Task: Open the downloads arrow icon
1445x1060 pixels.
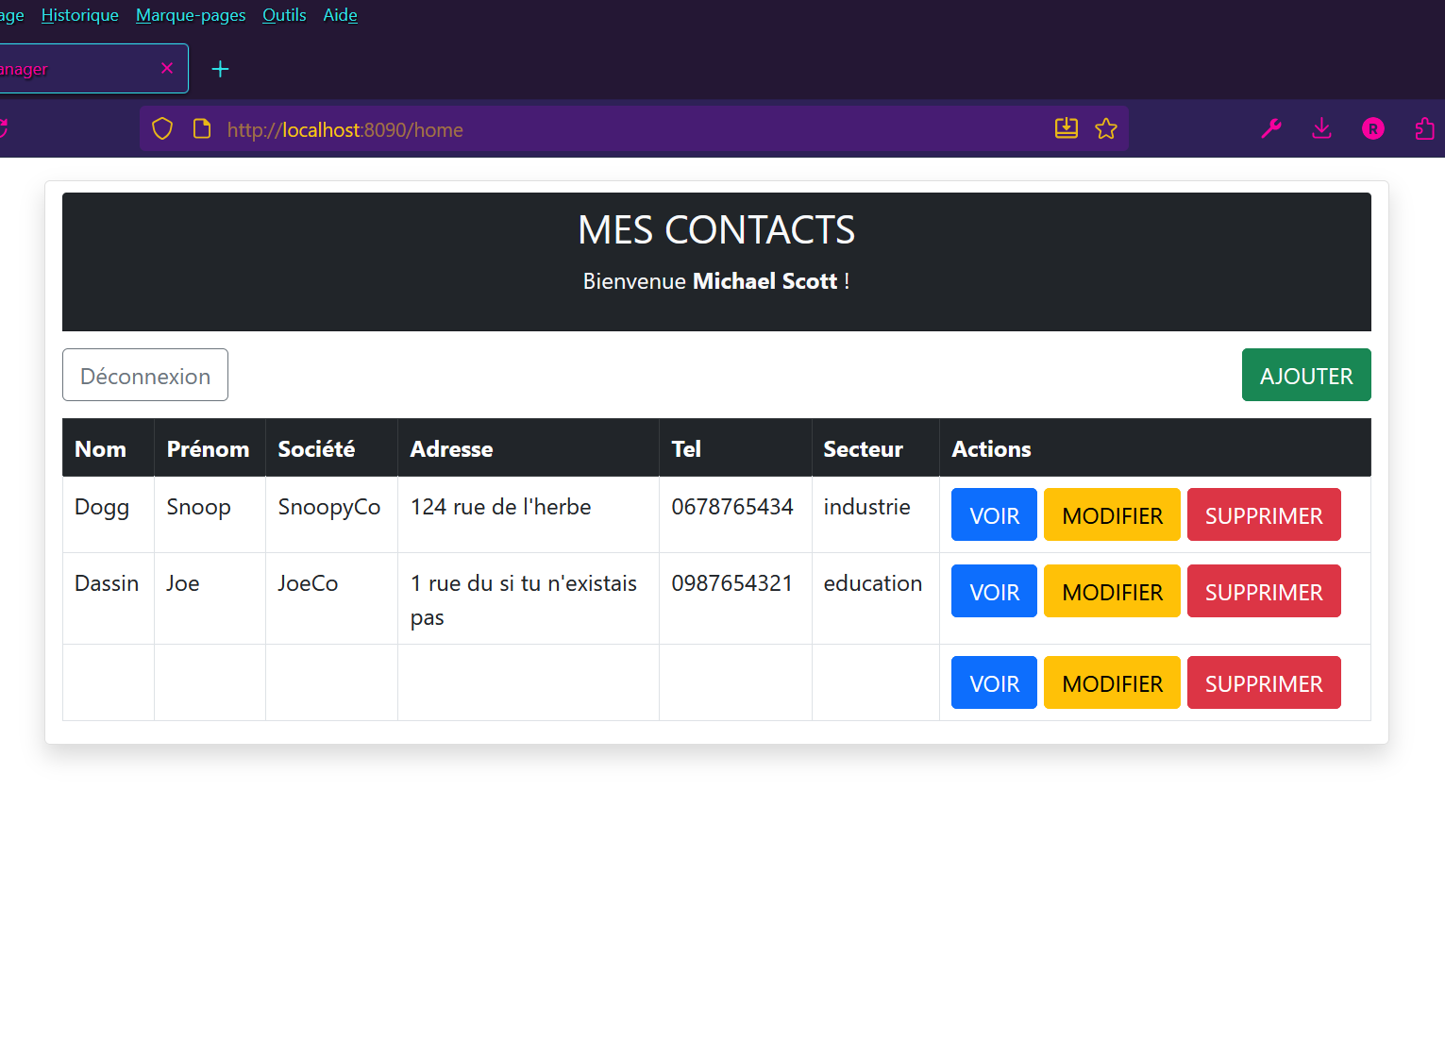Action: [x=1321, y=128]
